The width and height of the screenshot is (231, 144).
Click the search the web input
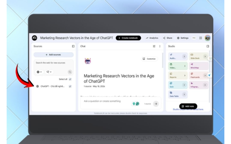[x=53, y=63]
